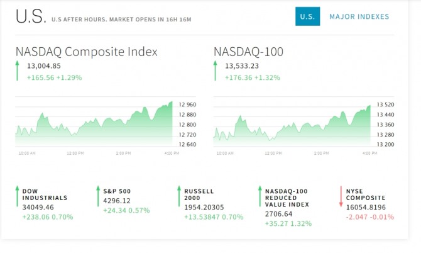
Task: Click NASDAQ-100 value 13,533.23
Action: coord(243,65)
